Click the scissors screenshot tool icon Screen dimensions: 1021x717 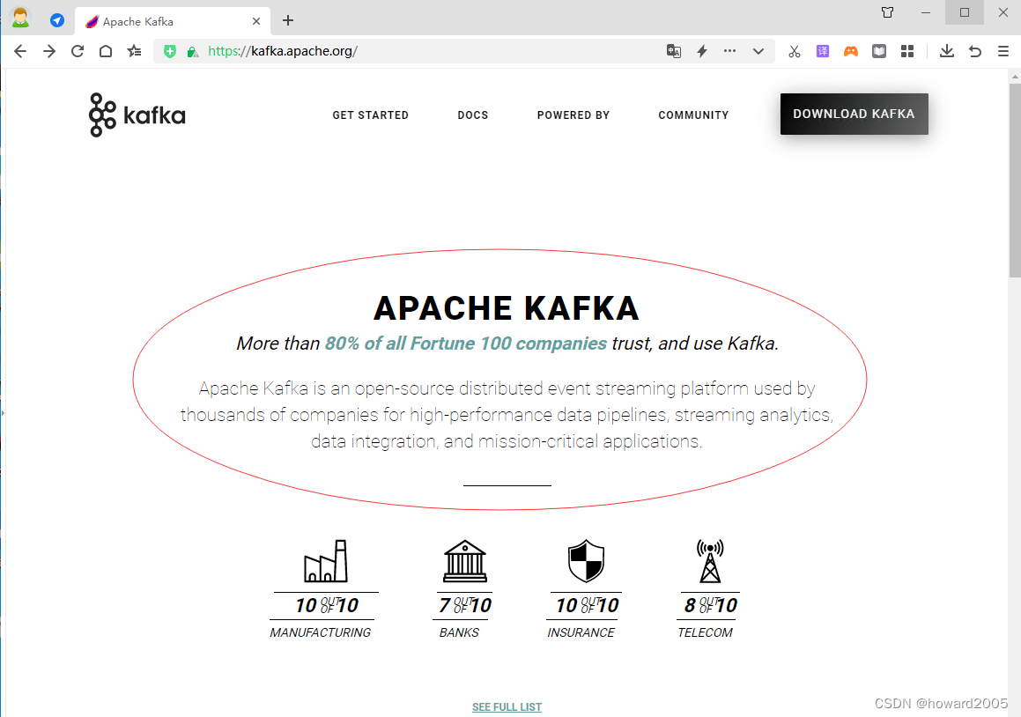(x=795, y=51)
